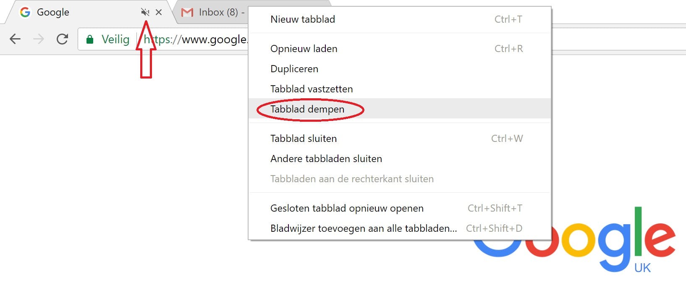Click the muted speaker icon on Google tab
Image resolution: width=686 pixels, height=283 pixels.
[x=145, y=13]
